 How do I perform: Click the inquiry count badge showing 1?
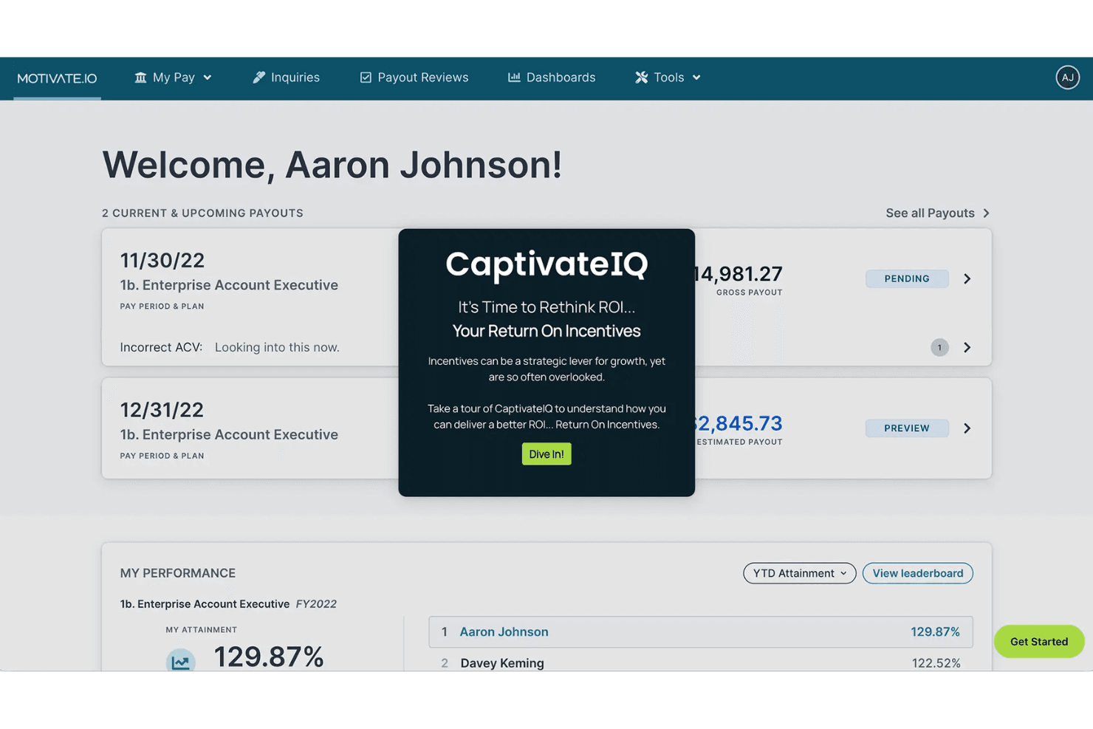(939, 347)
